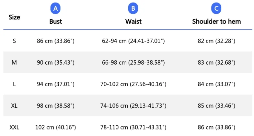Image resolution: width=254 pixels, height=136 pixels.
Task: Click the blue C badge icon
Action: [216, 8]
